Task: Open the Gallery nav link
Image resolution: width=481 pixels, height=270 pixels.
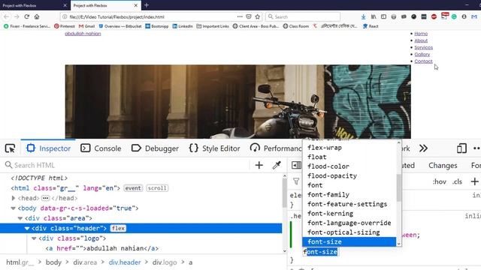Action: (x=422, y=55)
